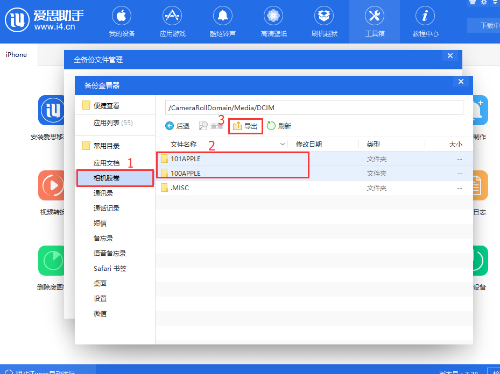Select 相机胶卷 in sidebar
The width and height of the screenshot is (500, 374).
[115, 178]
